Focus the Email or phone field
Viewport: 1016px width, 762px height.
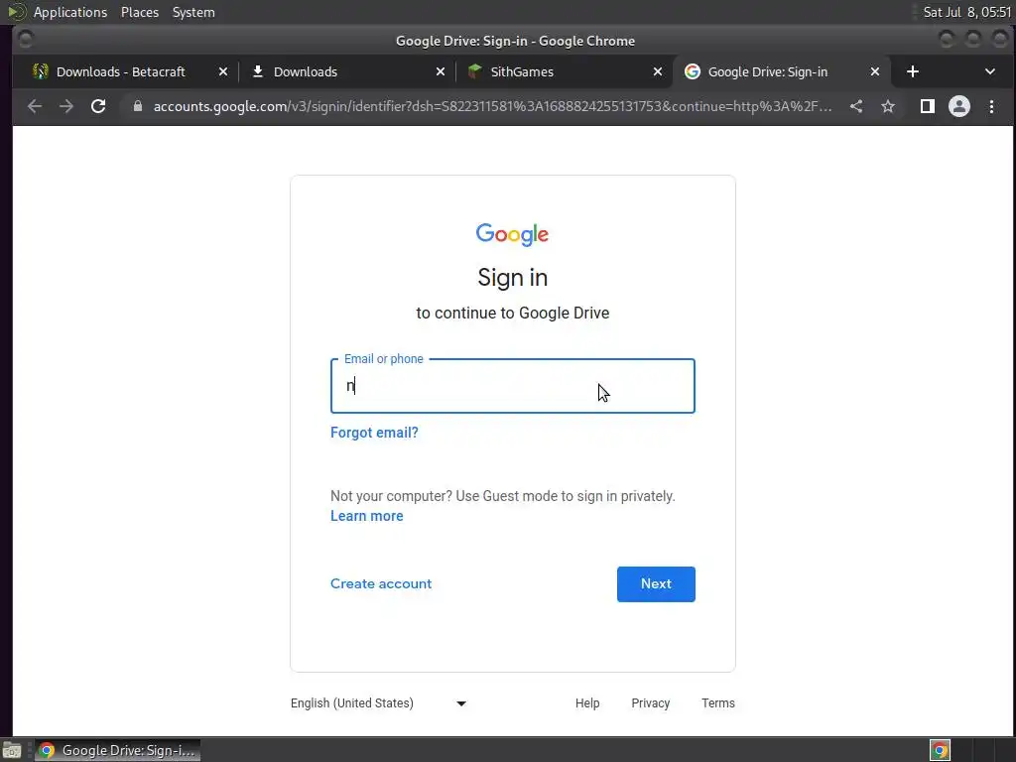pyautogui.click(x=513, y=386)
